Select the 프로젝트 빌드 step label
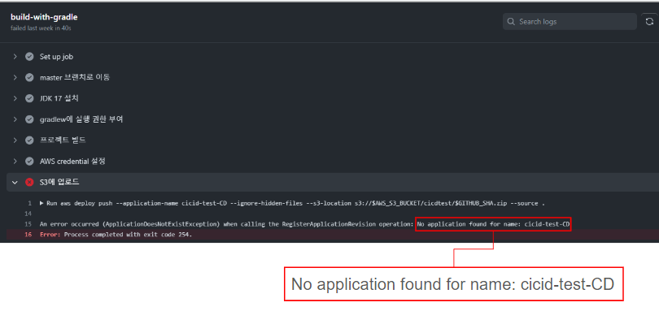The width and height of the screenshot is (659, 311). [x=63, y=140]
